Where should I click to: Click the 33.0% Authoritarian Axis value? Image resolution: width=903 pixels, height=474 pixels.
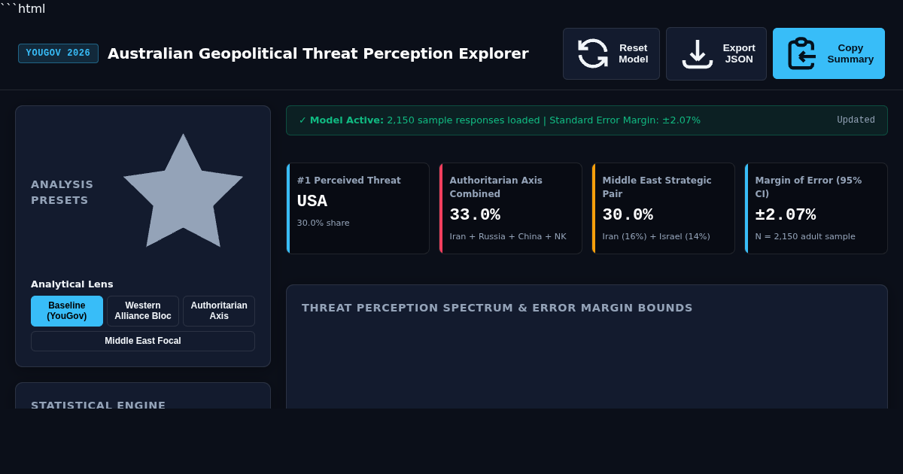click(475, 215)
